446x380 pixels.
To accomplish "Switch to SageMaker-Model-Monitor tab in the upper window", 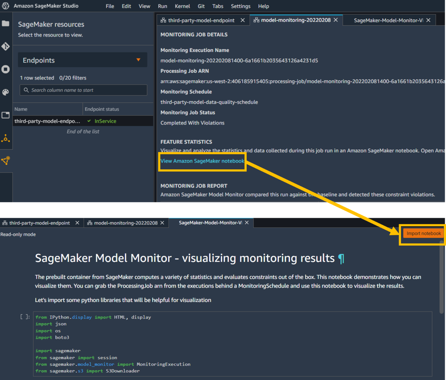I will coord(388,20).
